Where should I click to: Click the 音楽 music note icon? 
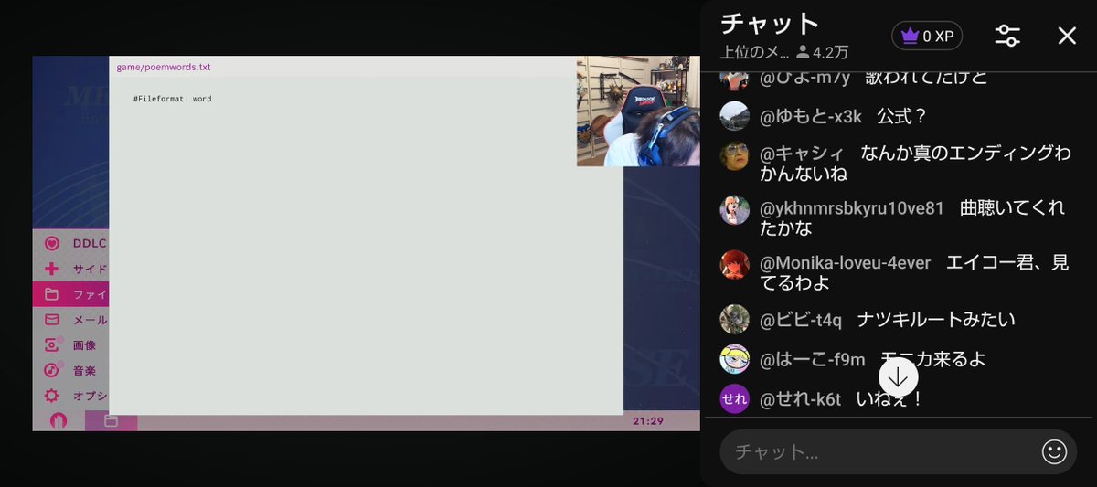pos(53,370)
